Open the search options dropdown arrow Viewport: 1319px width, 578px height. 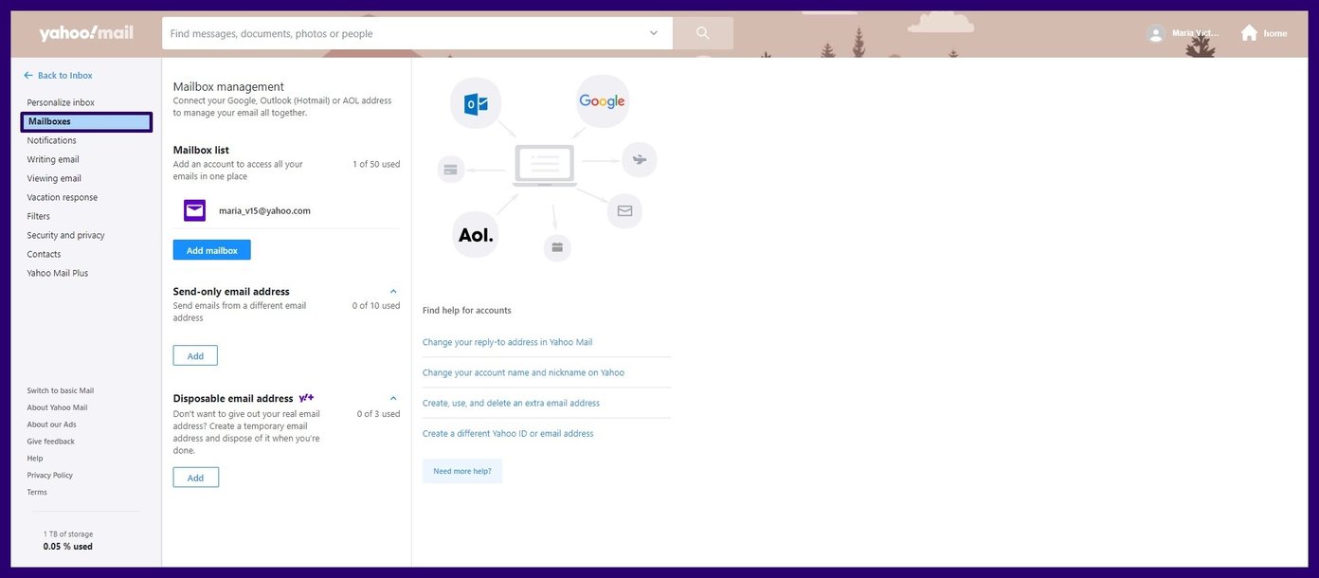(653, 33)
